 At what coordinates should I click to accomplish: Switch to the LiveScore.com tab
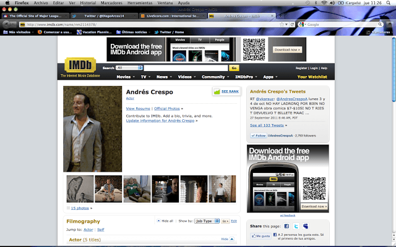(x=173, y=16)
